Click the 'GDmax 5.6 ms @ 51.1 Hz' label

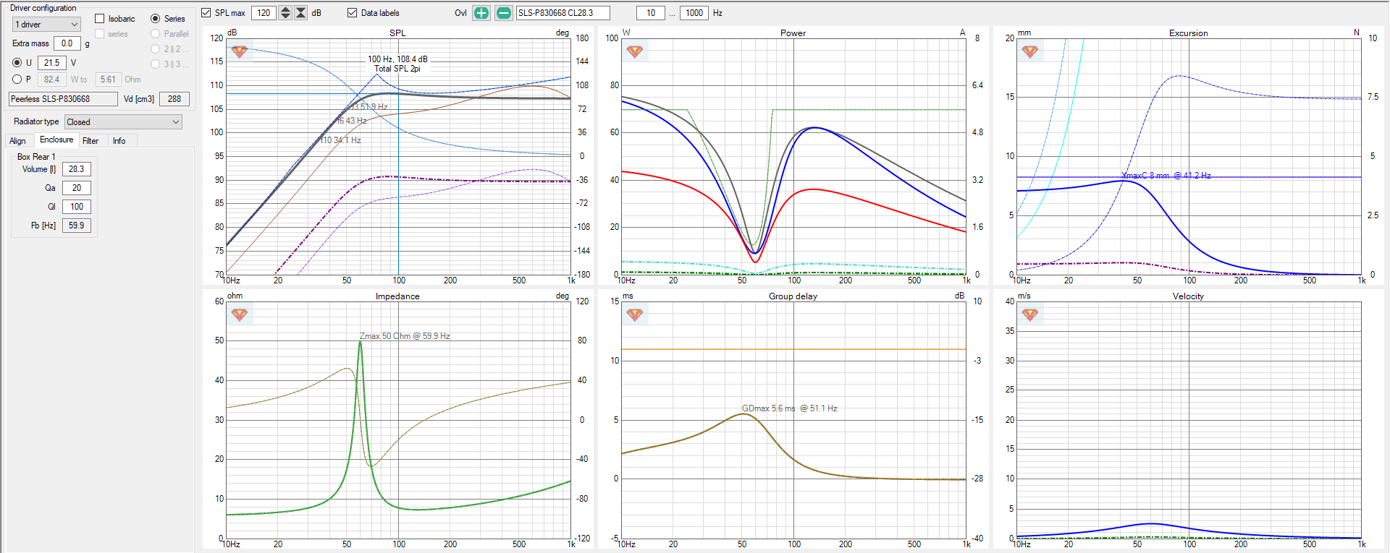(x=789, y=408)
